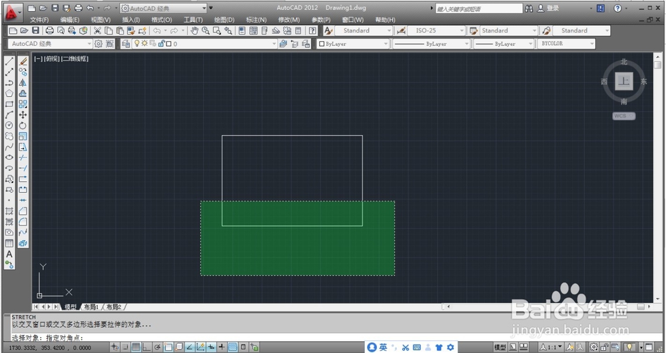666x353 pixels.
Task: Select the Circle drawing tool
Action: coord(9,126)
